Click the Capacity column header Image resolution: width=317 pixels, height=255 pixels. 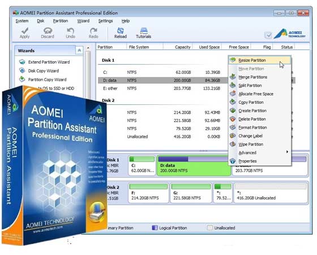[182, 47]
